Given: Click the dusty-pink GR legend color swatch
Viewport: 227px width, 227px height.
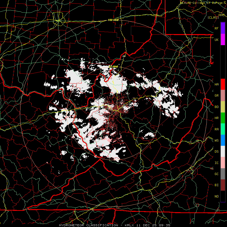Looking at the screenshot, I should click(x=223, y=96).
